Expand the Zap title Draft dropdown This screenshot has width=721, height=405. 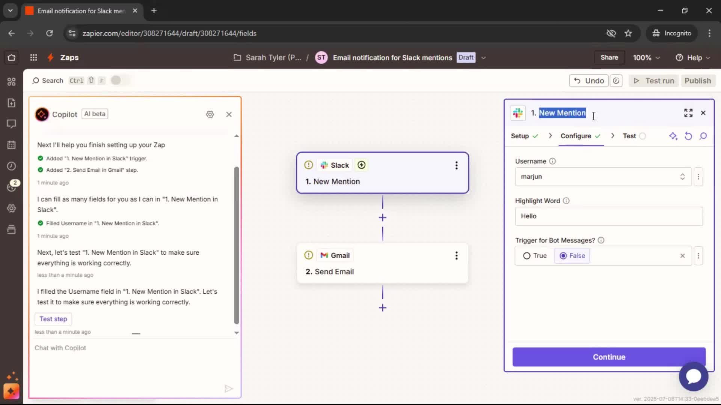484,58
